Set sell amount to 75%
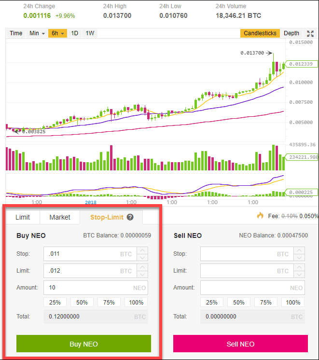 tap(266, 302)
